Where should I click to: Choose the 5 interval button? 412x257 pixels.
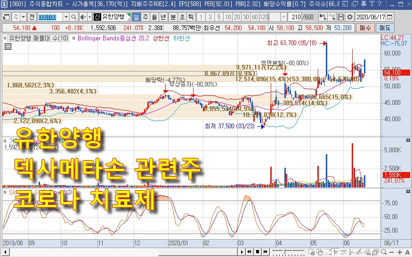point(219,17)
